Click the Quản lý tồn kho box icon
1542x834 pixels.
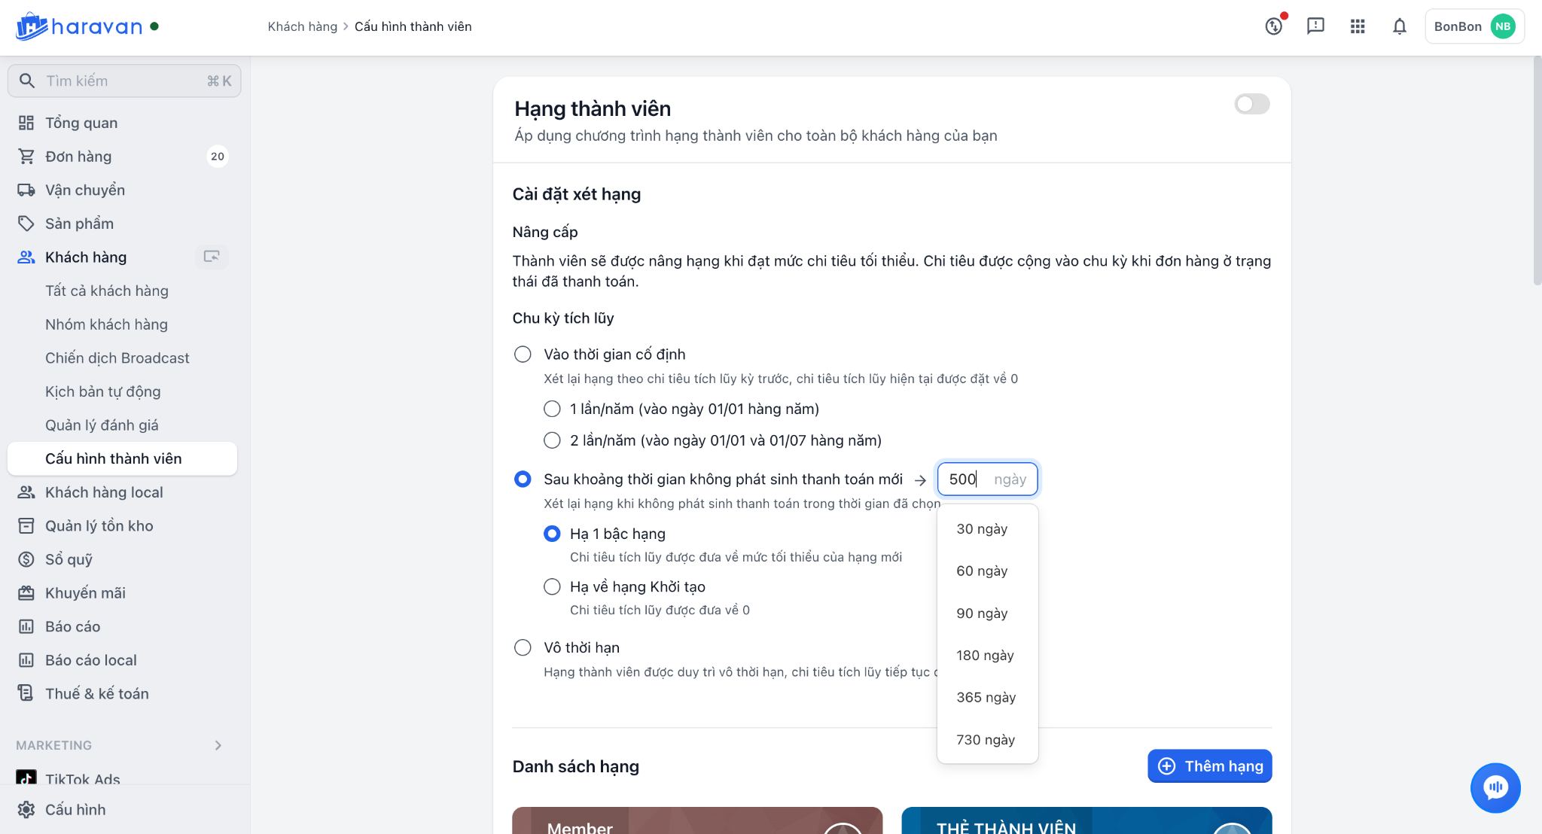point(26,526)
